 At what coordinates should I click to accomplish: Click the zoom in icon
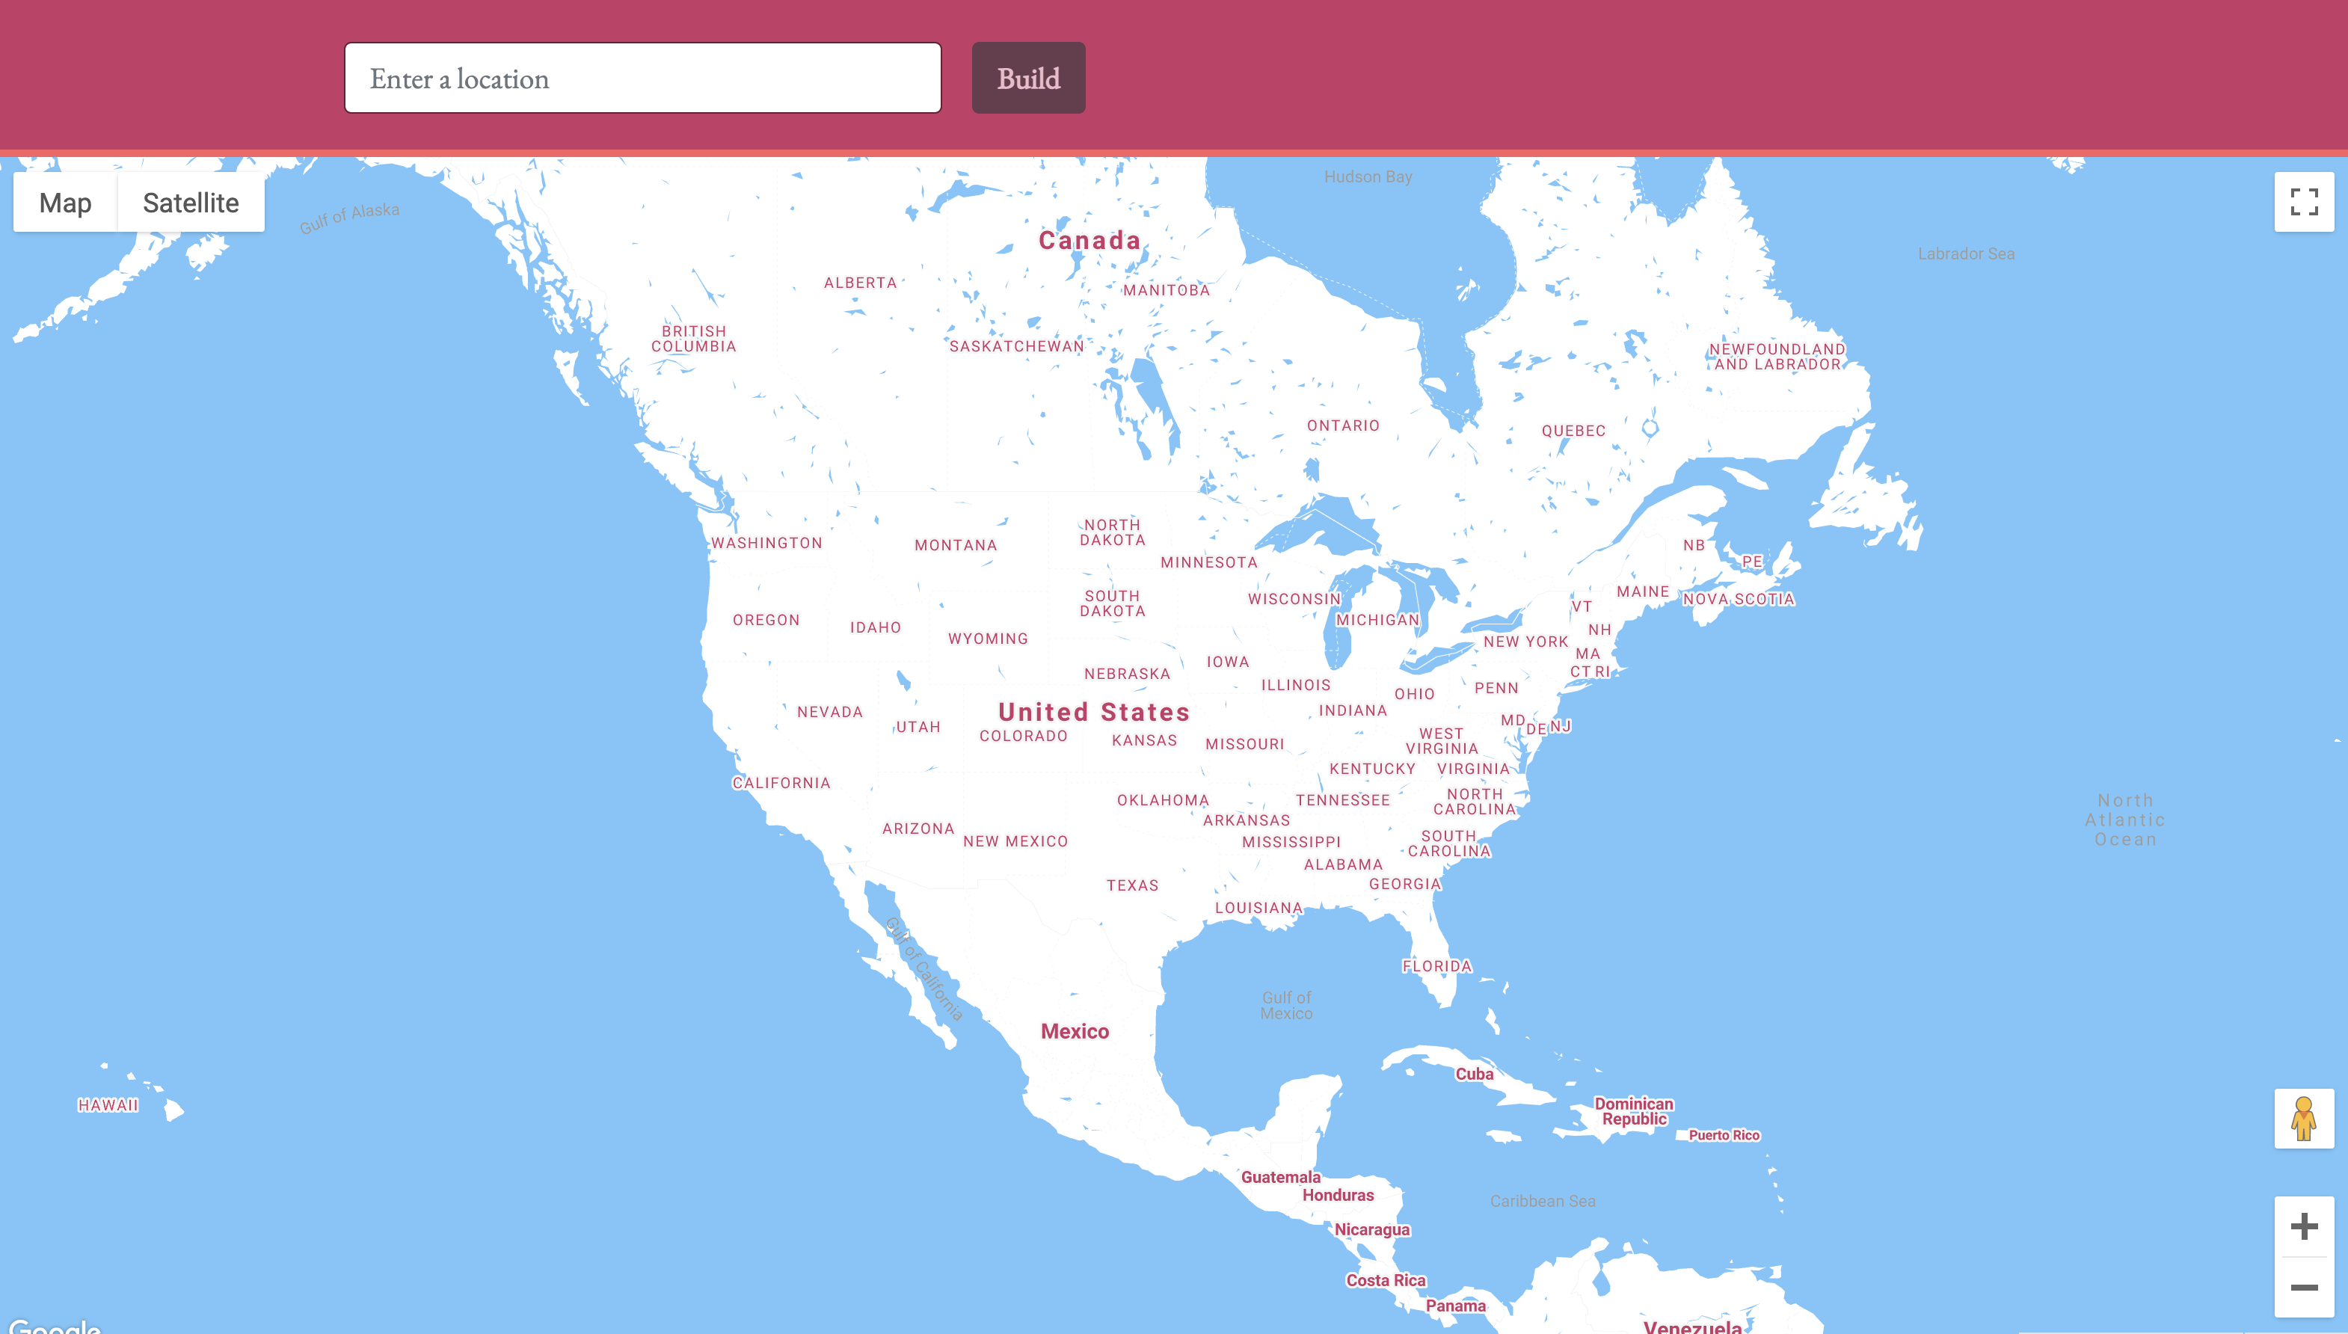[x=2301, y=1224]
